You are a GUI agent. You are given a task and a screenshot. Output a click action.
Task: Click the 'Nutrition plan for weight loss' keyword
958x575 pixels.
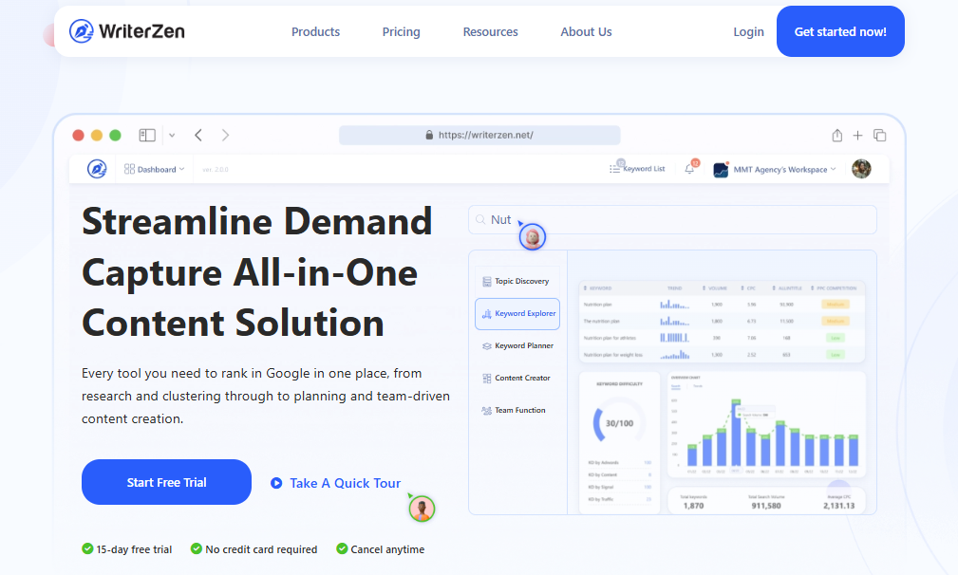point(613,355)
